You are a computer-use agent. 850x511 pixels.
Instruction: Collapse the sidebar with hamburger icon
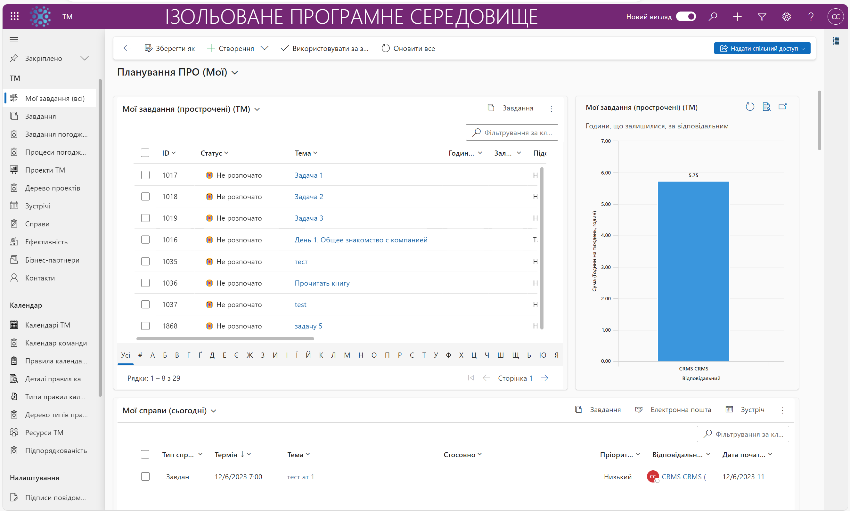tap(14, 40)
